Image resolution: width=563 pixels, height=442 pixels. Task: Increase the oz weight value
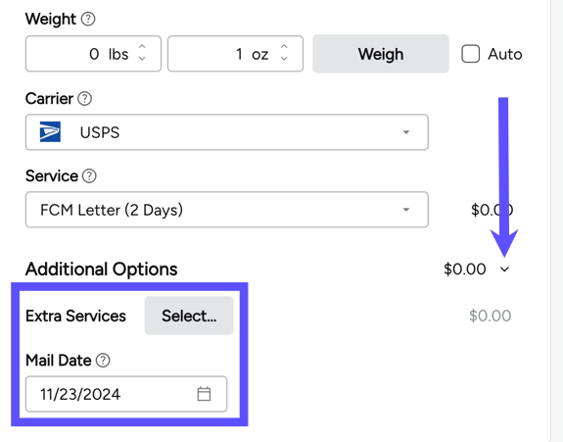(284, 47)
